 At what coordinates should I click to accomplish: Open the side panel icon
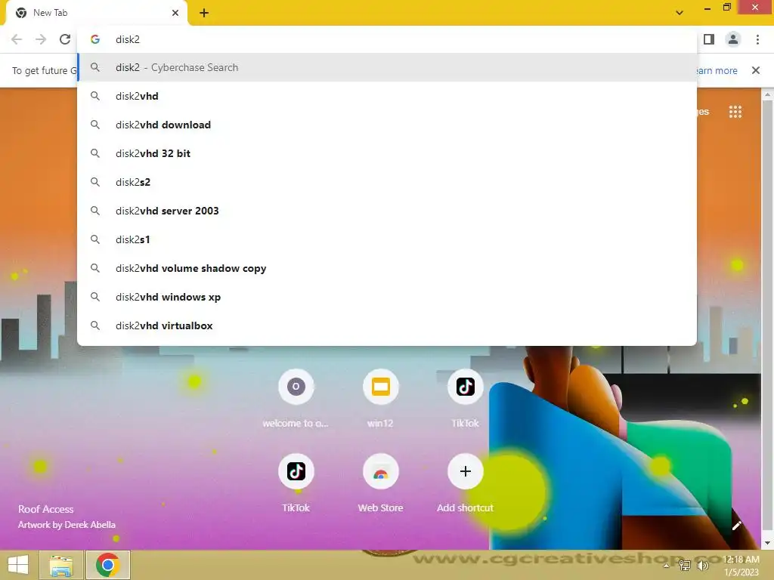pos(709,39)
